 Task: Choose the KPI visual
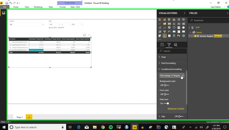(183, 32)
